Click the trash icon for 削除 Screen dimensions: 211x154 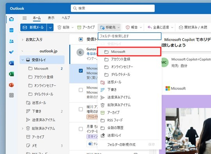pos(59,28)
